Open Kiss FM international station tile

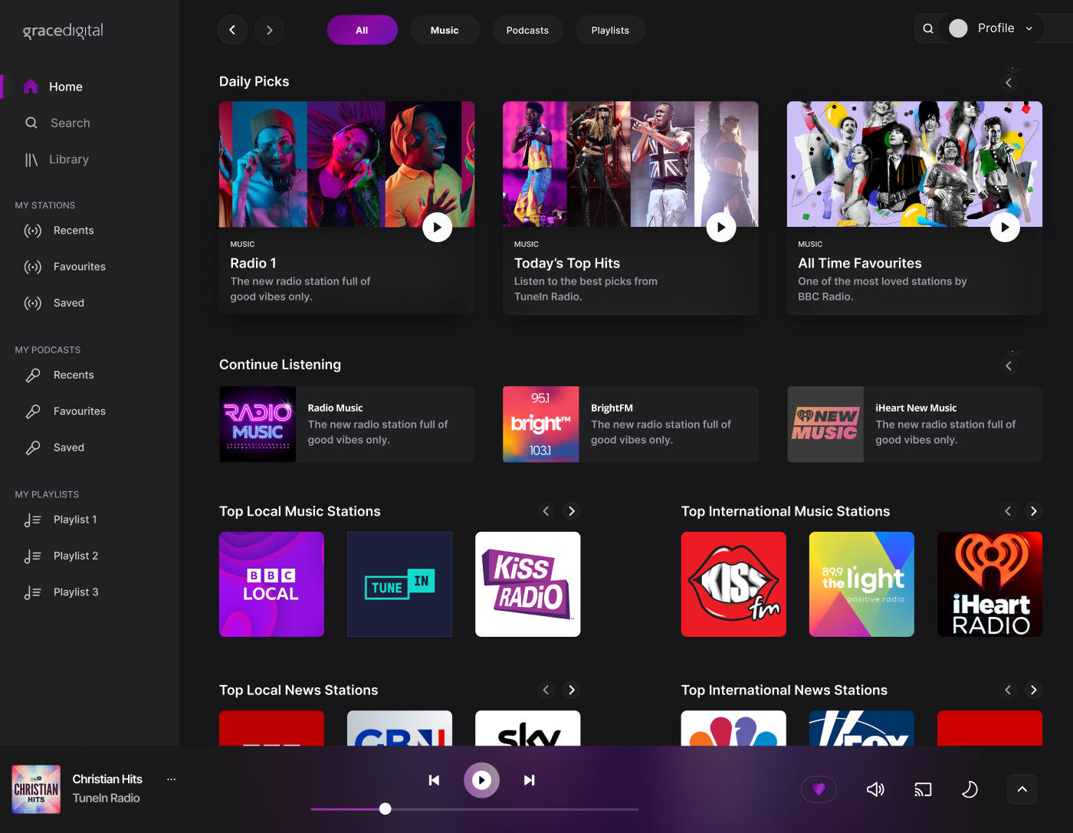tap(733, 584)
